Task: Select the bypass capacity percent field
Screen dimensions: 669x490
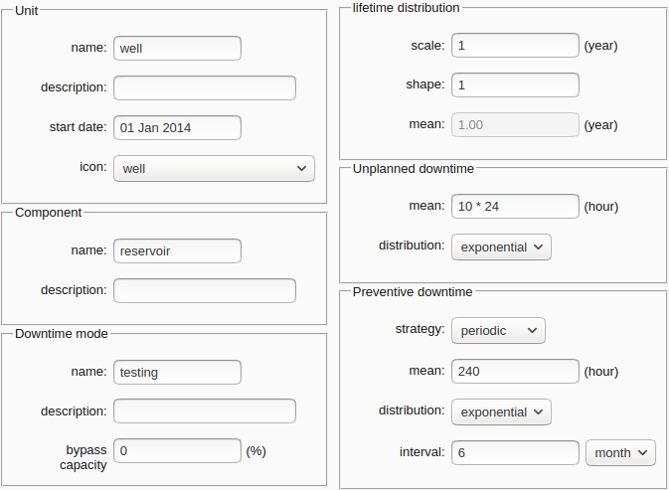Action: 177,451
